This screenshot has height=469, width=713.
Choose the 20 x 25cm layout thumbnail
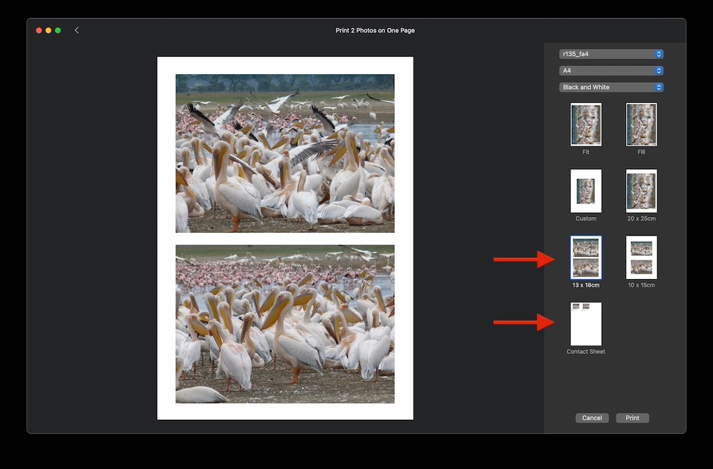coord(641,191)
